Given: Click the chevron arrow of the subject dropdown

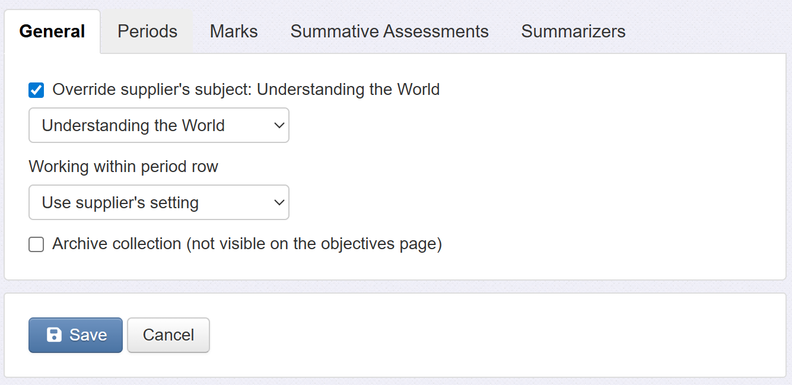Looking at the screenshot, I should coord(279,126).
